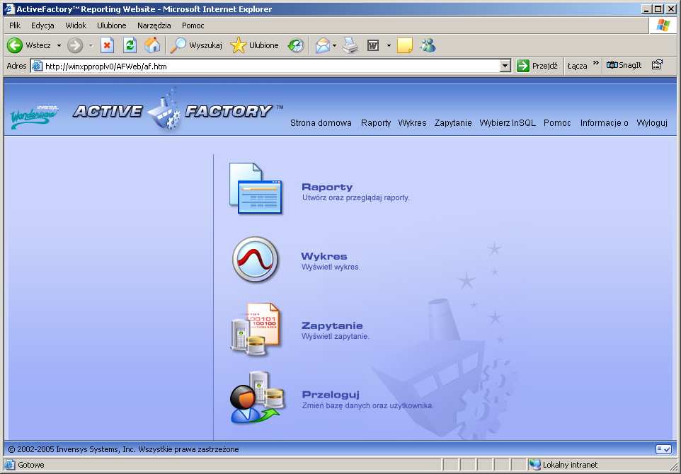The height and width of the screenshot is (474, 681).
Task: Open the address bar dropdown list
Action: click(x=505, y=66)
